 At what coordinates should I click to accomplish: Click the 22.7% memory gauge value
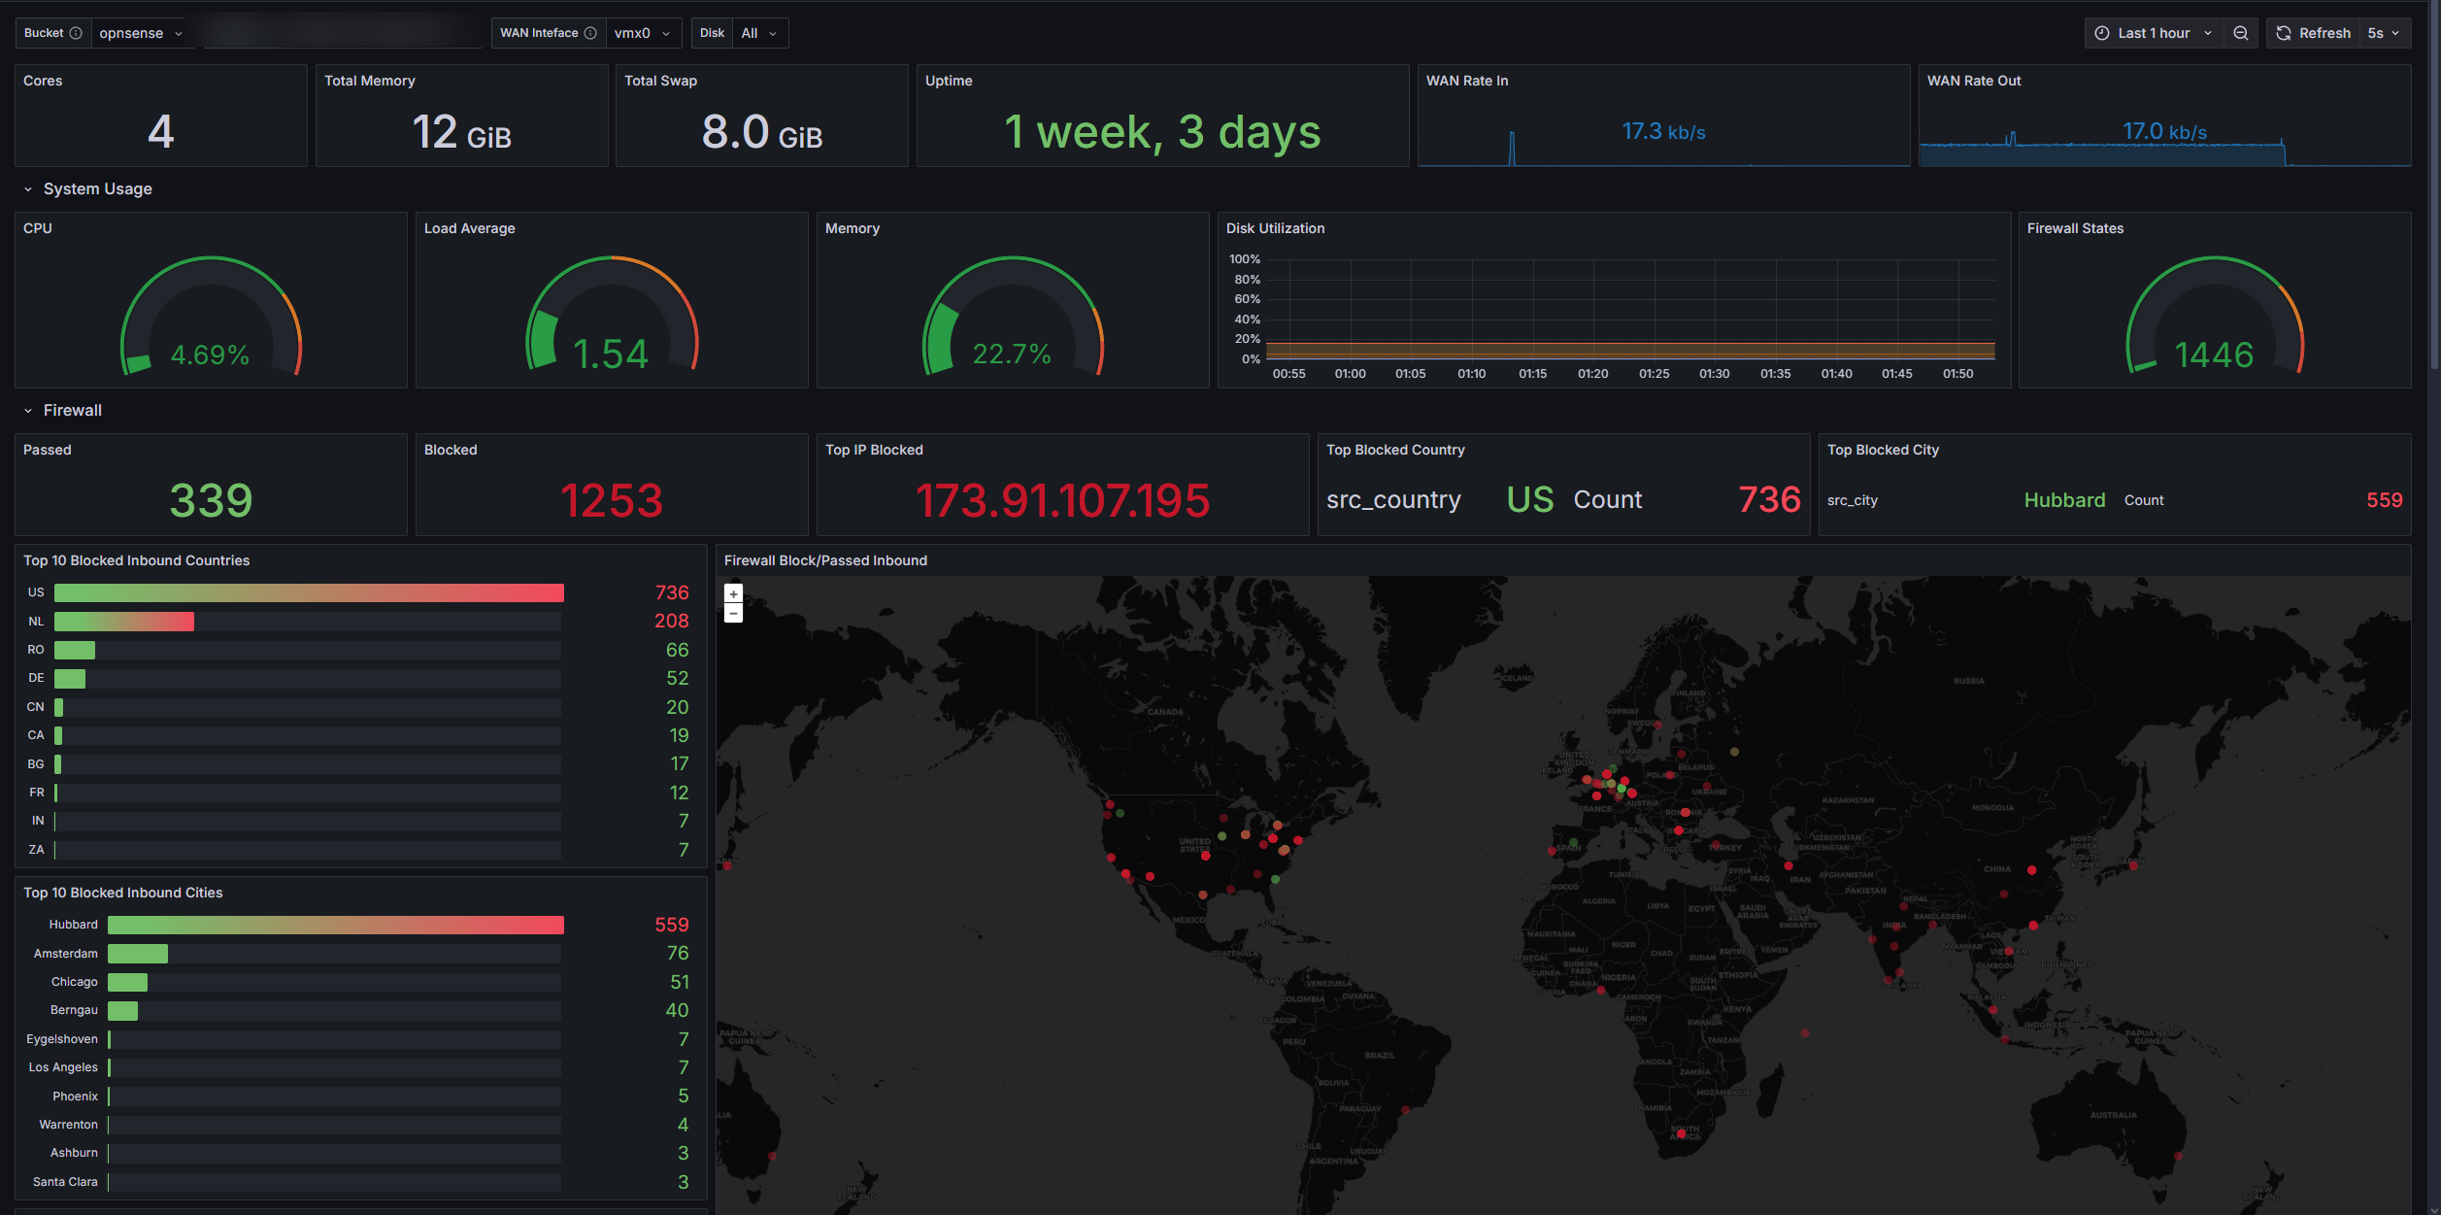tap(1013, 354)
